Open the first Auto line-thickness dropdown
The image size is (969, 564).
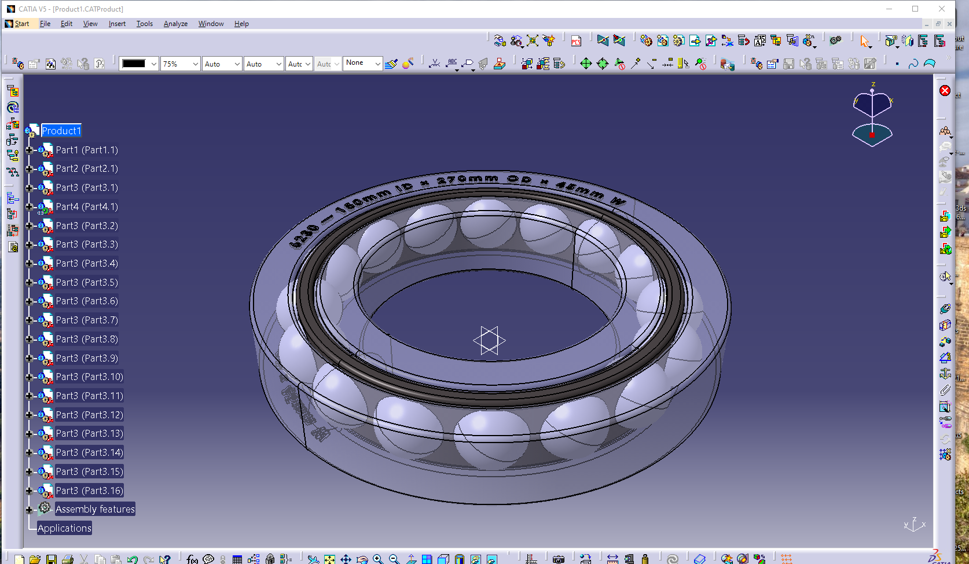tap(237, 64)
